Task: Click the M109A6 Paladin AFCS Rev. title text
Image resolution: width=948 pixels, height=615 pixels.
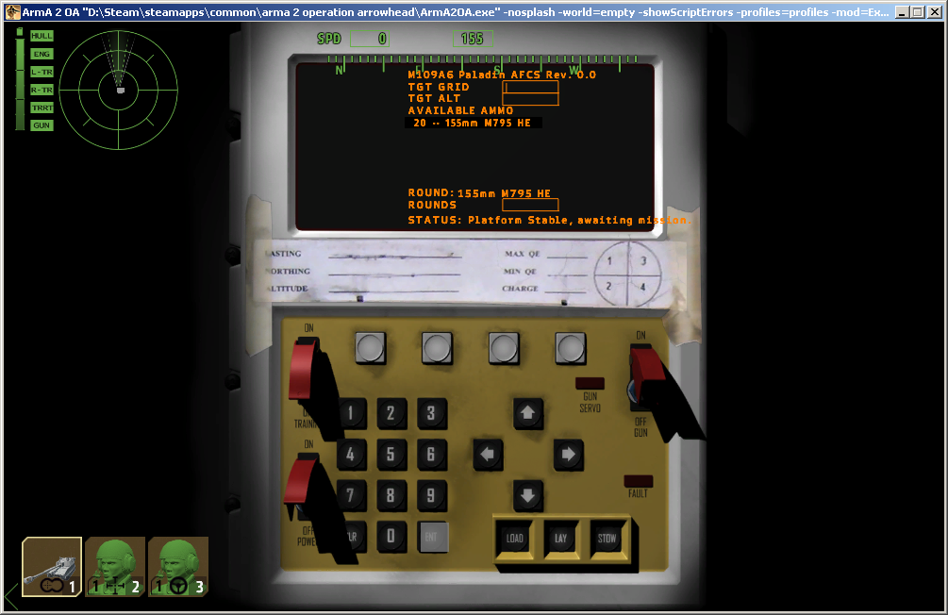Action: [502, 75]
